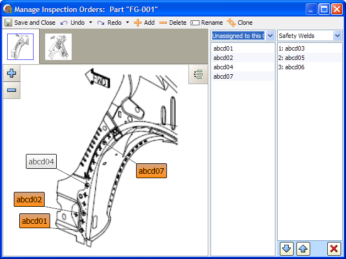
Task: Zoom out with the minus button
Action: (x=12, y=90)
